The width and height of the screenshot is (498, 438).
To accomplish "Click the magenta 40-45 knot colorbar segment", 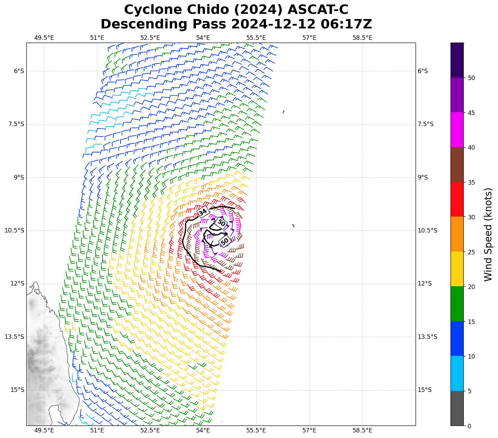I will pos(457,130).
